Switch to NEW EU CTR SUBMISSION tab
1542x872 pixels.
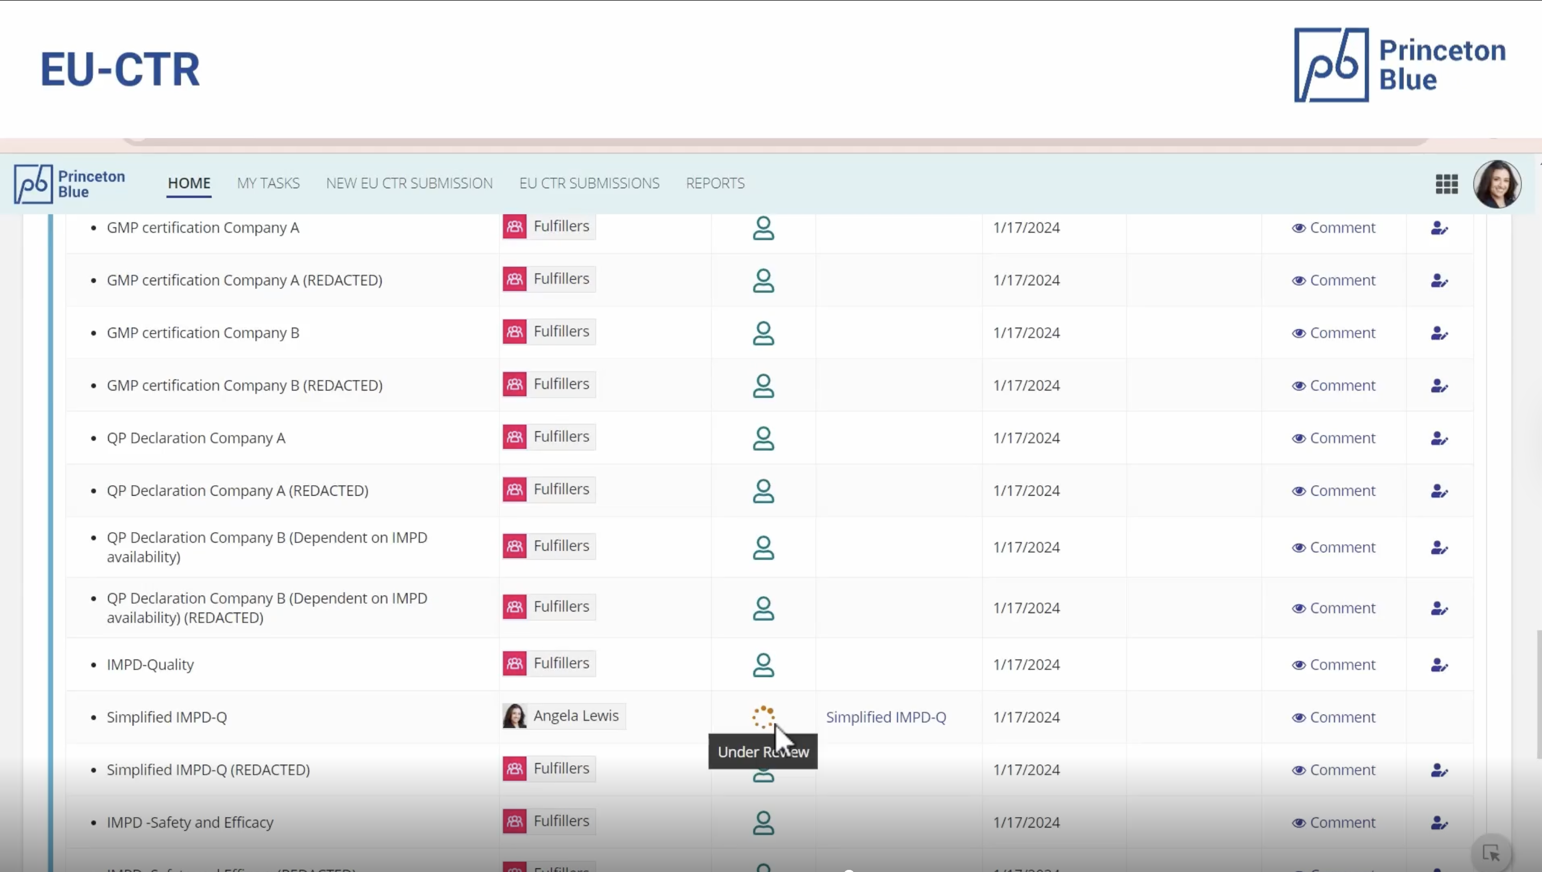409,183
